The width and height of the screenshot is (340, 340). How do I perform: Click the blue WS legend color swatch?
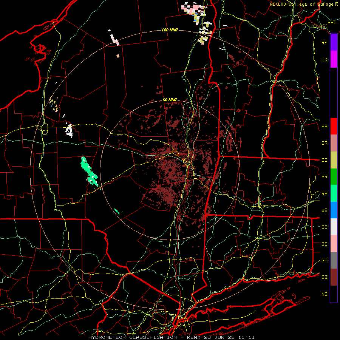[334, 210]
